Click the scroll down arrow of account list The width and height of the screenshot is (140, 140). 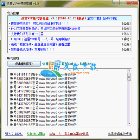[x=129, y=123]
